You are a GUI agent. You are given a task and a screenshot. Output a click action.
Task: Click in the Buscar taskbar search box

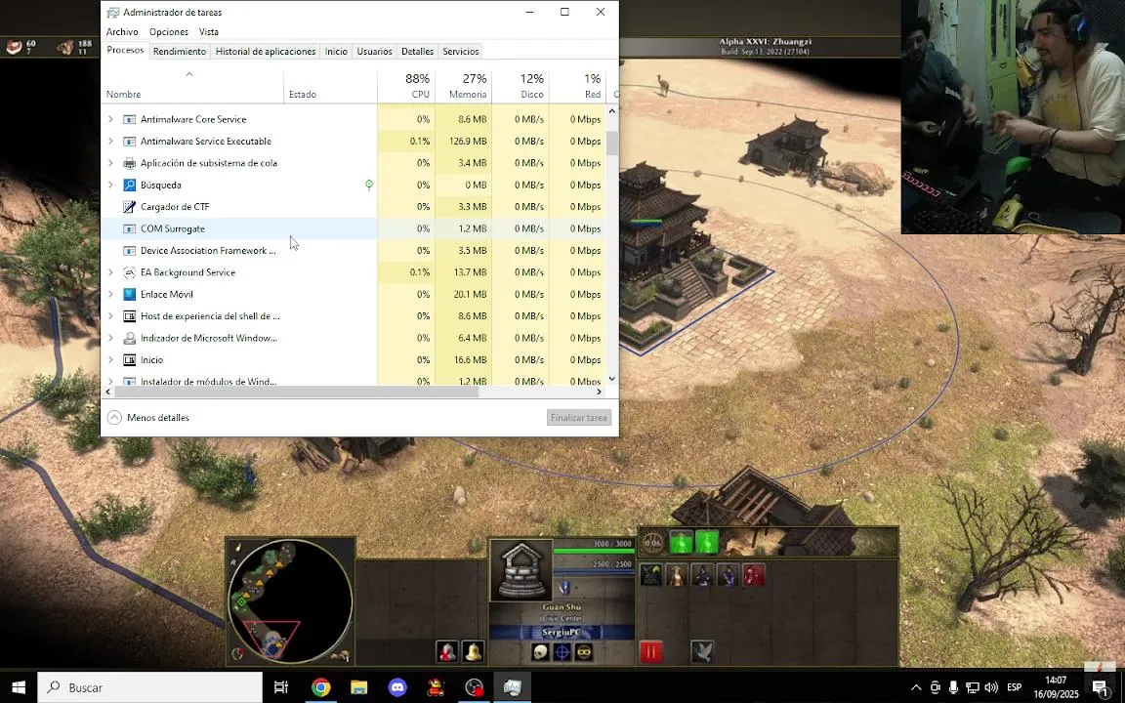tap(150, 687)
